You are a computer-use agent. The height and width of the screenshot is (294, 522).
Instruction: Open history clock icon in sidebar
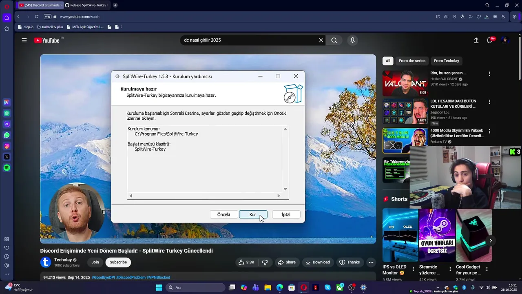pos(7,256)
